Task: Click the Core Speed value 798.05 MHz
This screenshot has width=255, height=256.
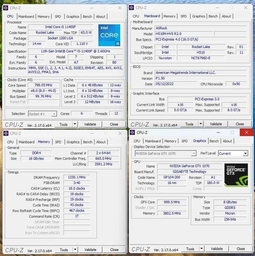Action: pyautogui.click(x=43, y=85)
